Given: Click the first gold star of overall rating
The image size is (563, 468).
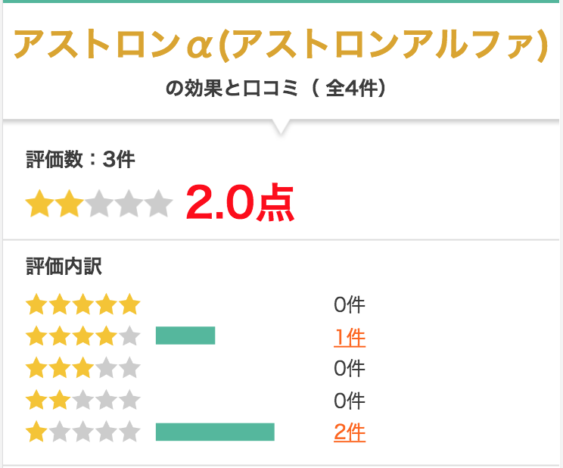Looking at the screenshot, I should pyautogui.click(x=39, y=204).
